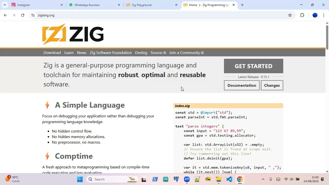
Task: Show hidden system tray icons
Action: click(x=263, y=179)
